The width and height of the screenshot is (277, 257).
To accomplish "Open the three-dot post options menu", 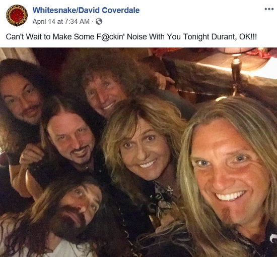I will pyautogui.click(x=269, y=9).
